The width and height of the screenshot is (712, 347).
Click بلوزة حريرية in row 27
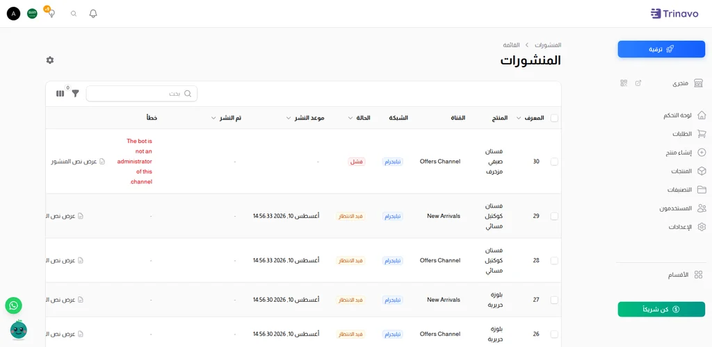pos(494,300)
